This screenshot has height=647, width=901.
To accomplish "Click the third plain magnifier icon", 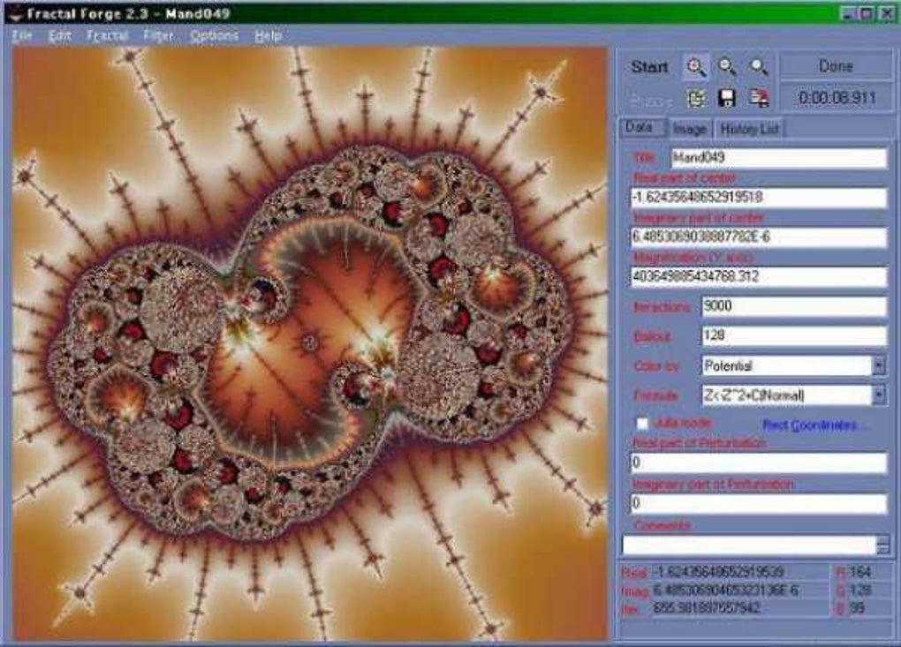I will [759, 67].
